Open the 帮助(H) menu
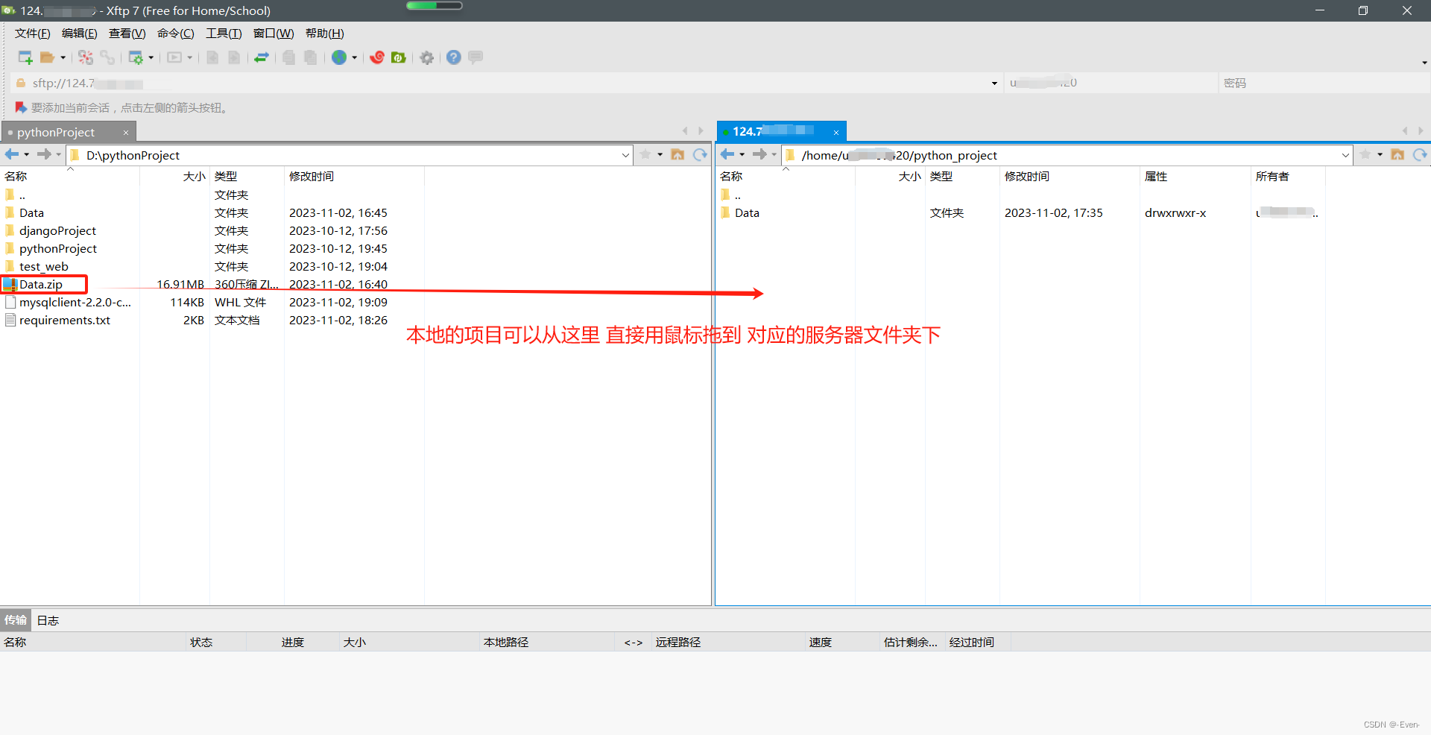Viewport: 1431px width, 735px height. [325, 34]
